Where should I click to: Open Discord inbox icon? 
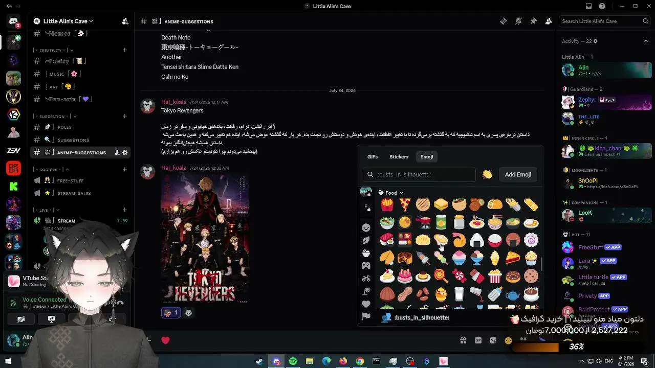coord(589,6)
